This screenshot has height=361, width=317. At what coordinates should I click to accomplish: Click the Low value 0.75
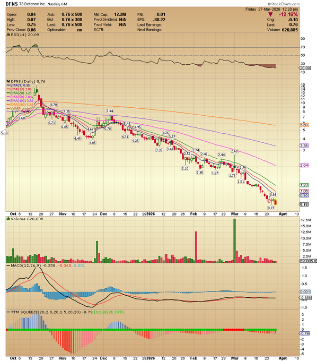point(31,24)
